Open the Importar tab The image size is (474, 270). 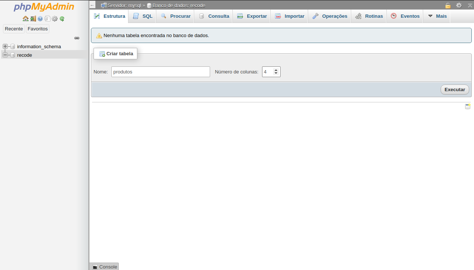[290, 16]
